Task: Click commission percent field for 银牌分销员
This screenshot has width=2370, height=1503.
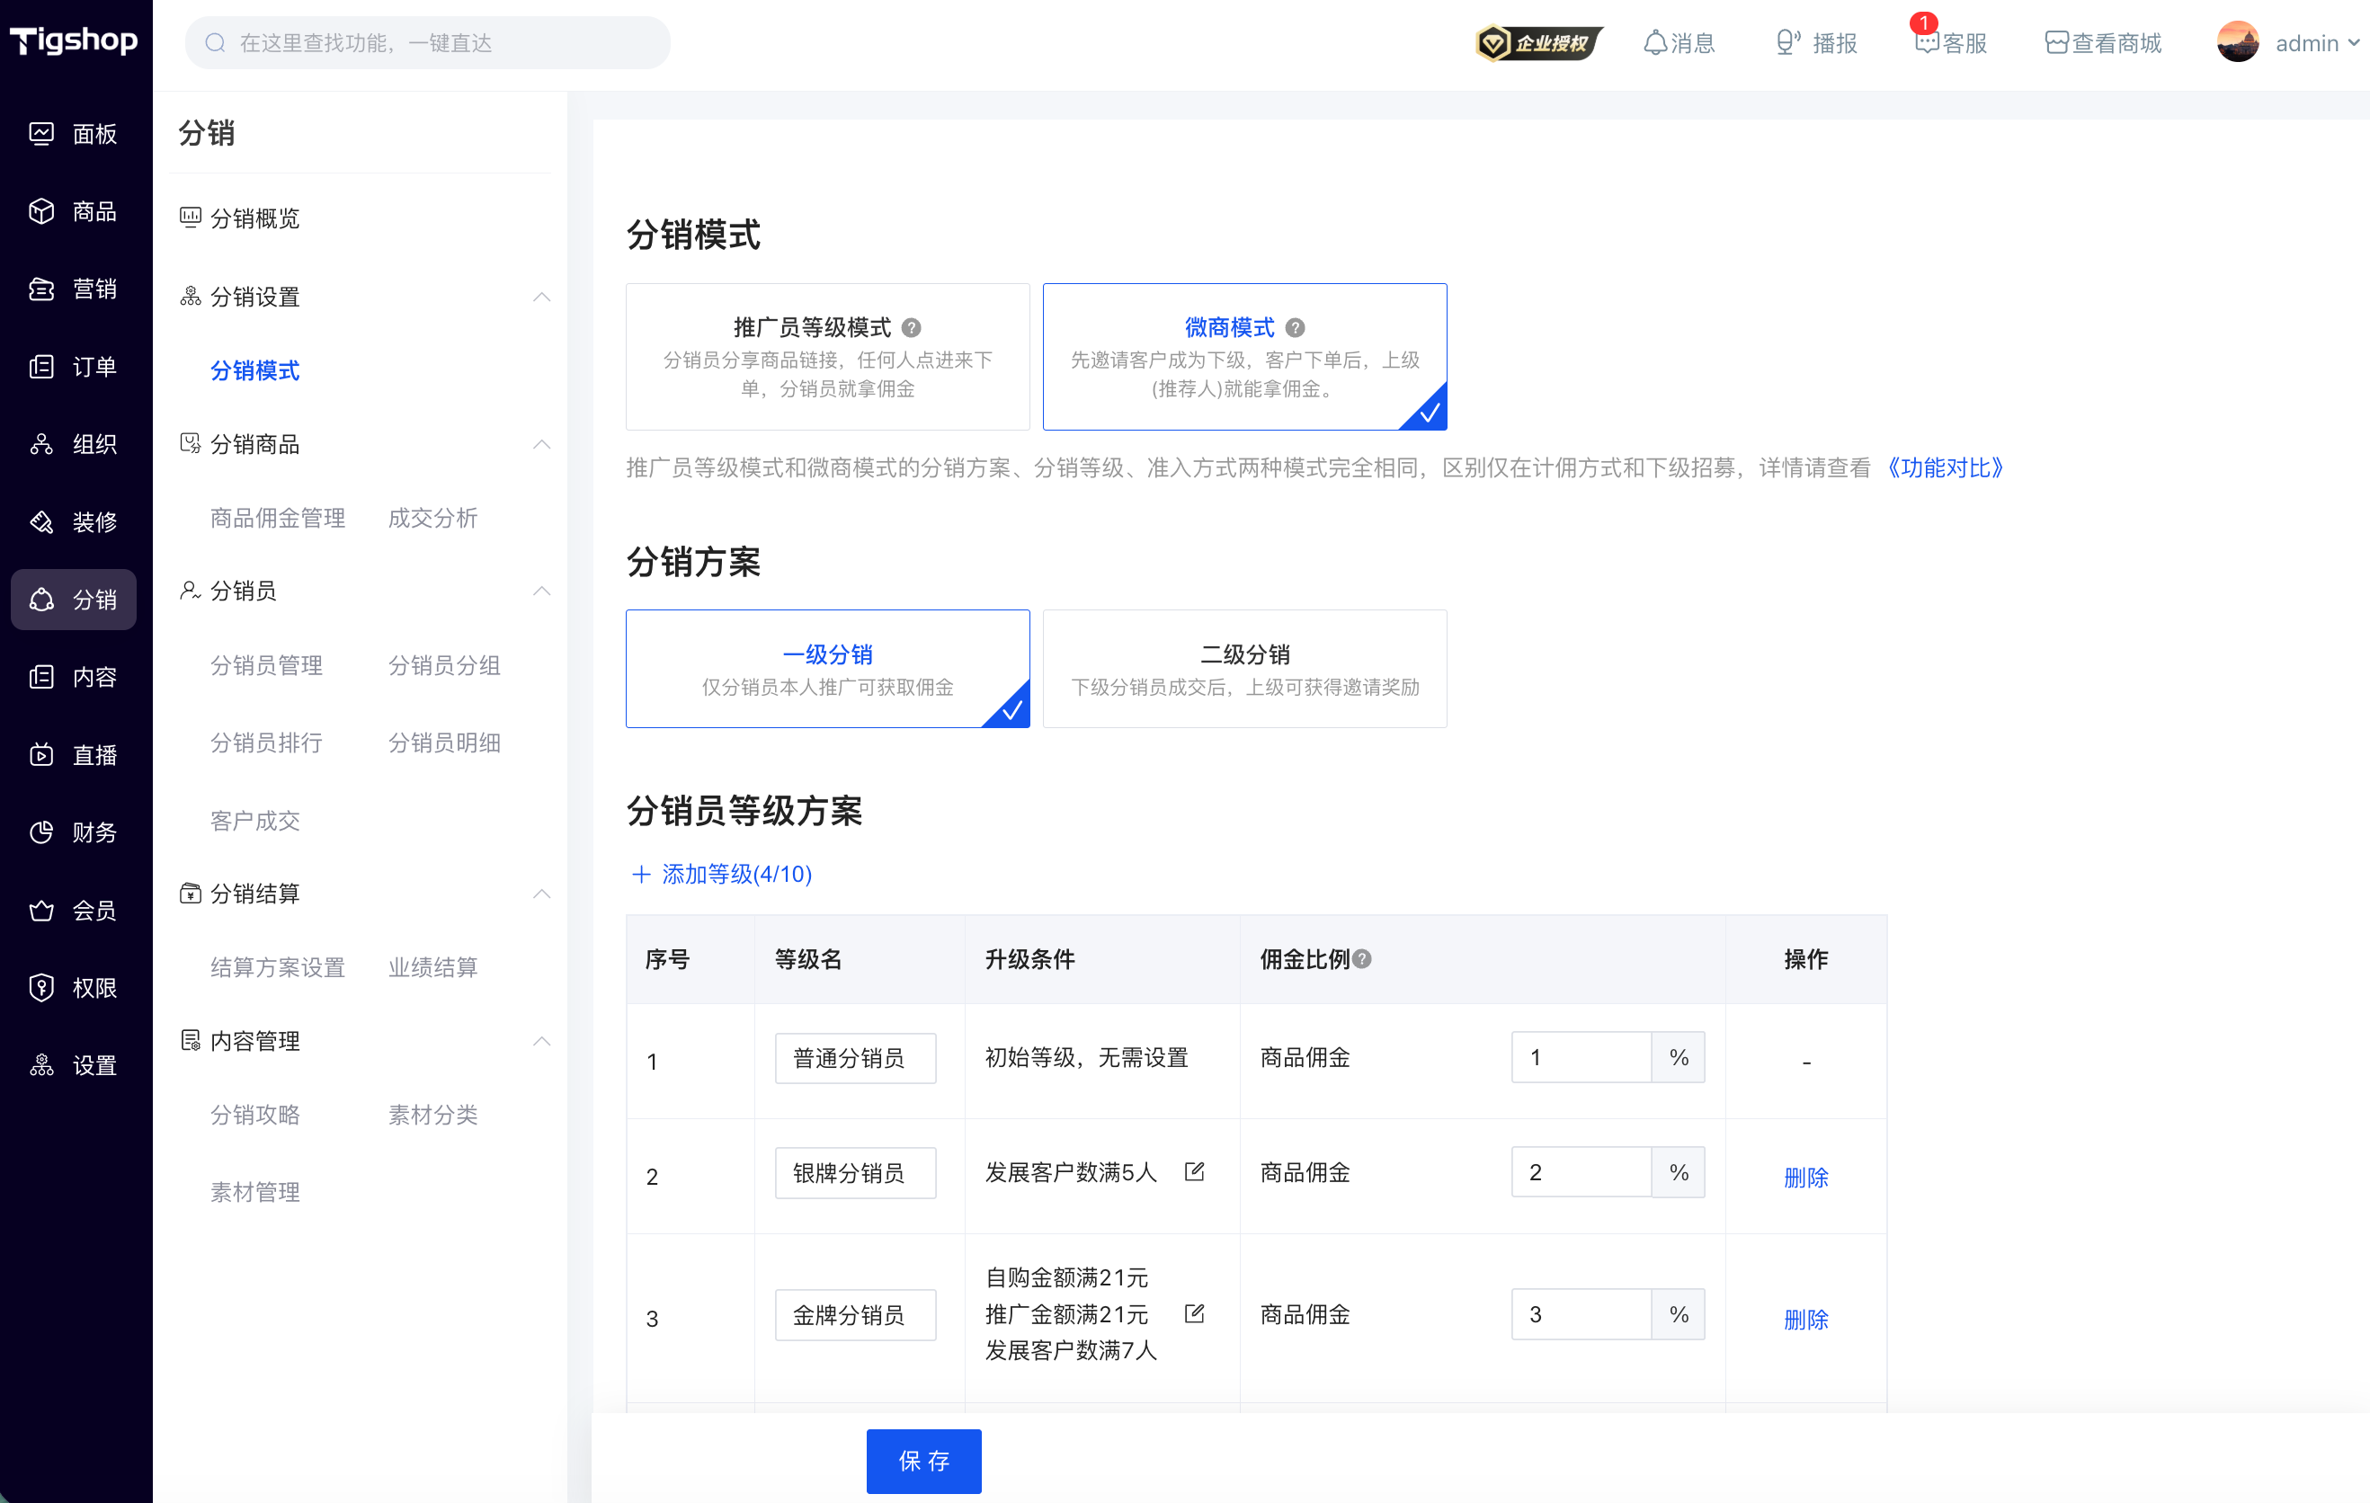Action: pyautogui.click(x=1581, y=1171)
